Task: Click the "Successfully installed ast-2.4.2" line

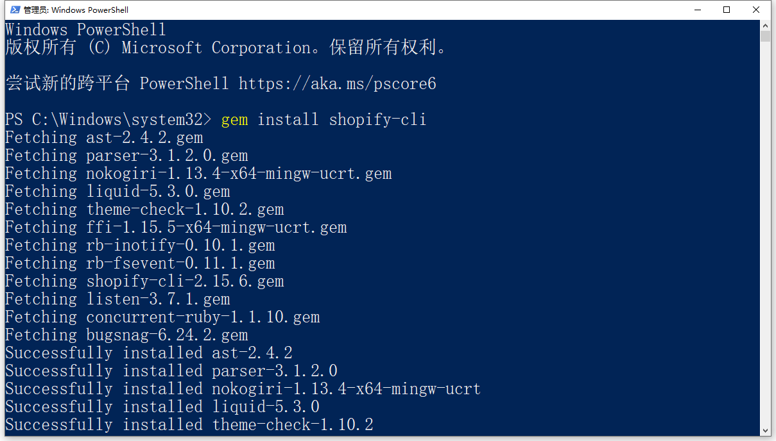Action: (x=148, y=353)
